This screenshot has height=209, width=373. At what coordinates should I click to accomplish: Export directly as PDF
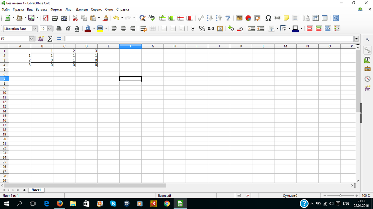(x=45, y=18)
